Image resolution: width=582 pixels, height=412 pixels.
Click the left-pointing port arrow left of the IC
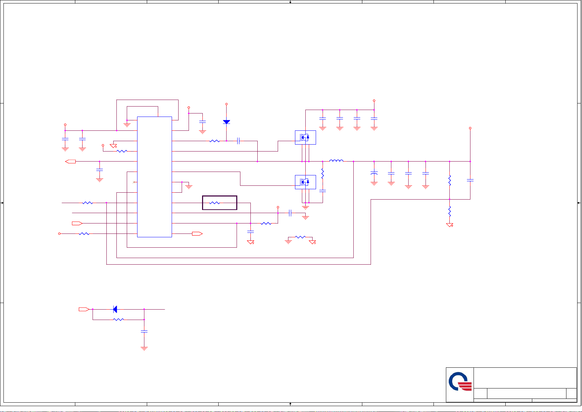click(x=70, y=162)
